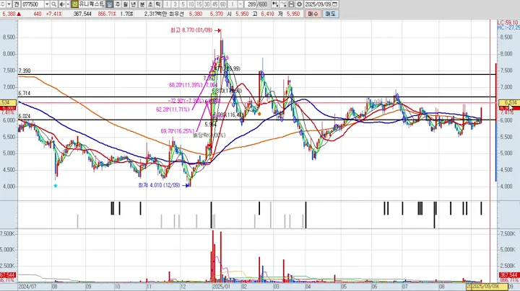This screenshot has width=520, height=291.
Task: Open the 주 selector dropdown at far left
Action: 9,4
